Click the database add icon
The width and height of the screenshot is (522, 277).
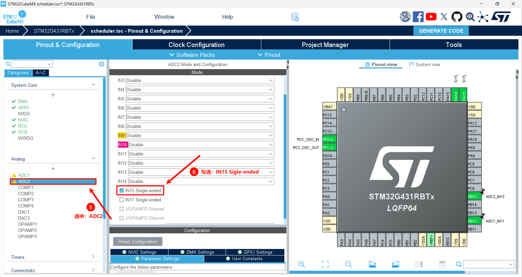point(295,17)
